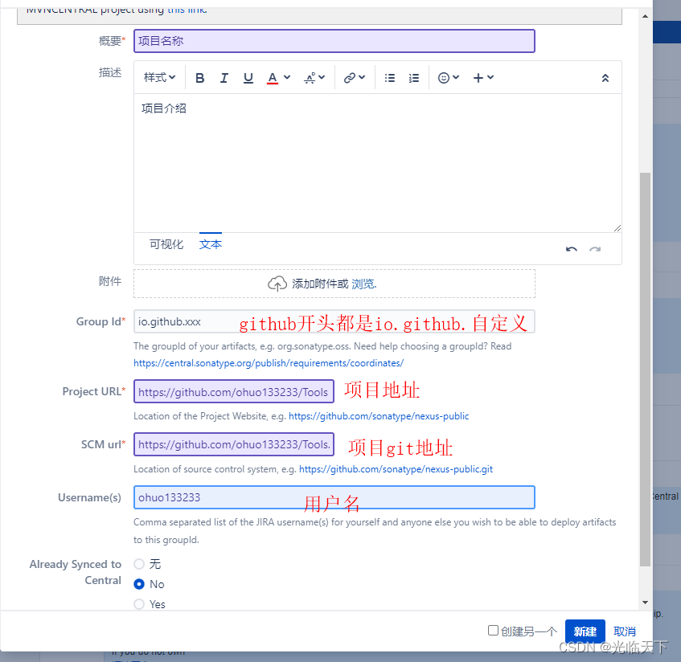The image size is (681, 662).
Task: Click the dialog scrollbar down arrow
Action: pos(645,602)
